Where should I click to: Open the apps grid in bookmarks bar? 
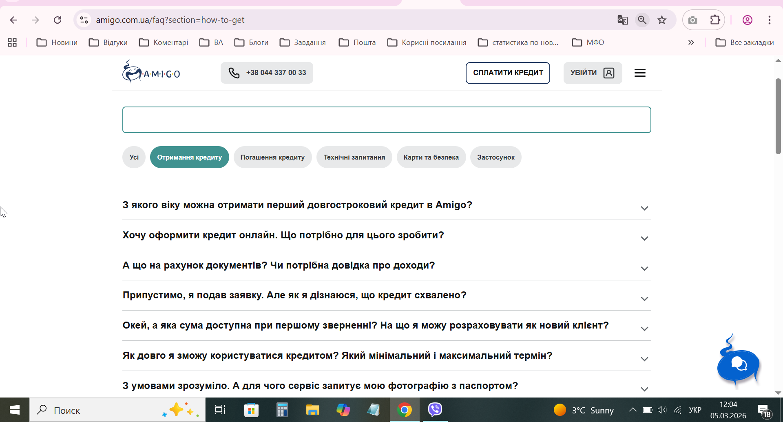12,42
